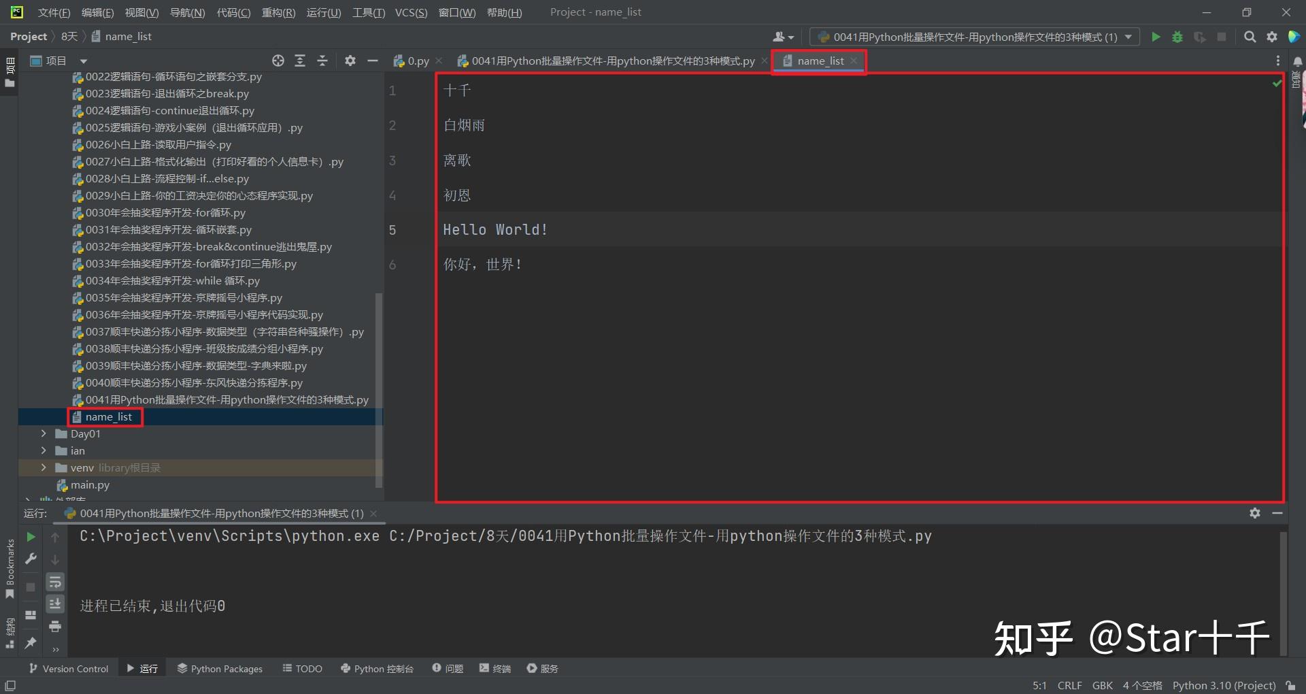
Task: Toggle soft-wrap in run console
Action: click(x=55, y=582)
